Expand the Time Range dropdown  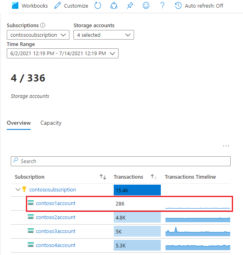pos(62,54)
